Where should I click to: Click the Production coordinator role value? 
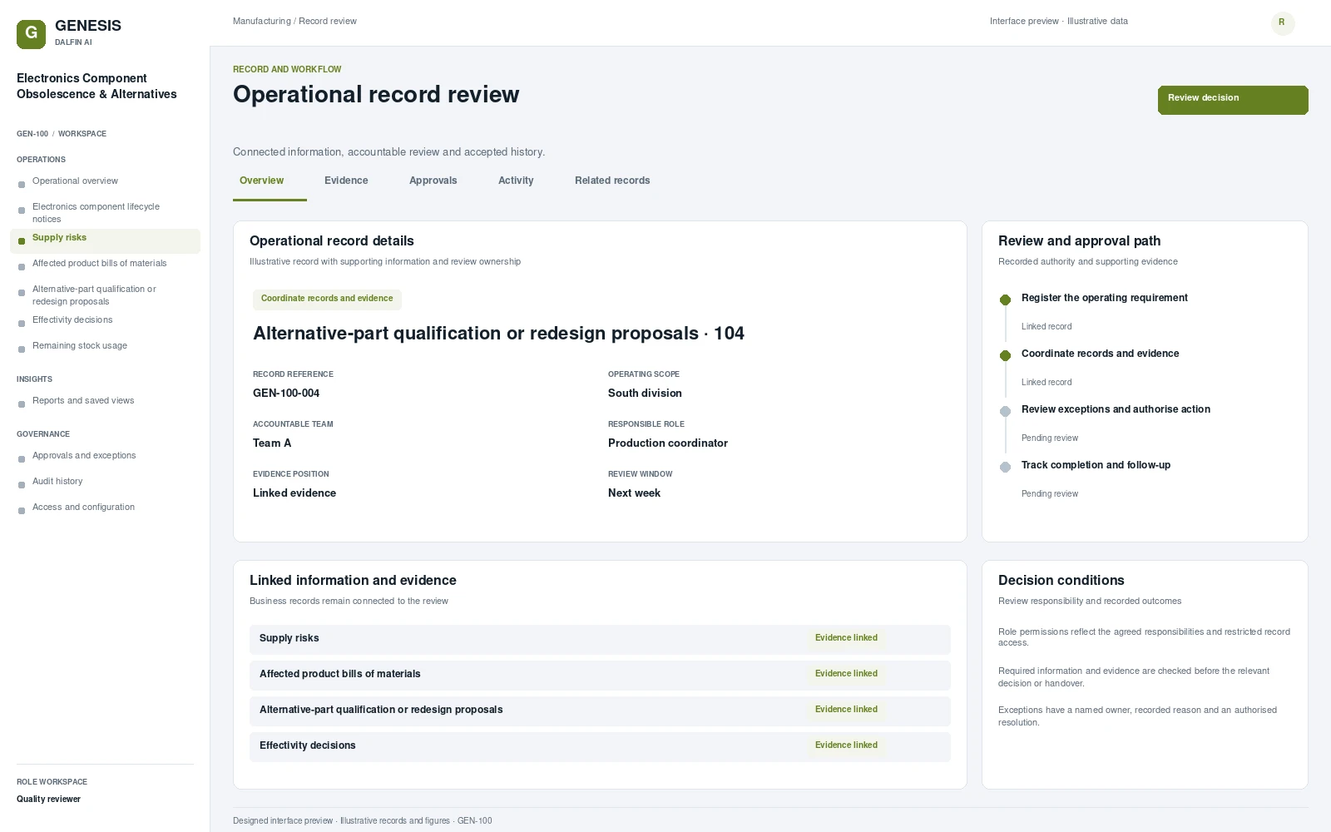click(668, 443)
